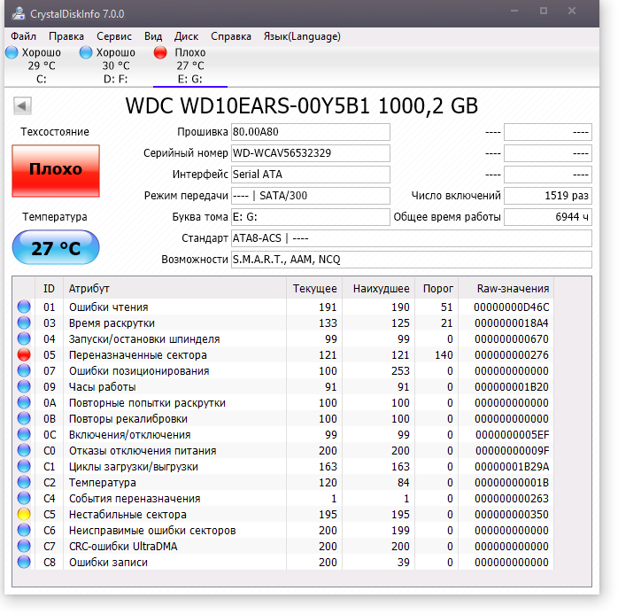618x614 pixels.
Task: Click status orb for Ошибки позиционирования row
Action: tap(24, 370)
